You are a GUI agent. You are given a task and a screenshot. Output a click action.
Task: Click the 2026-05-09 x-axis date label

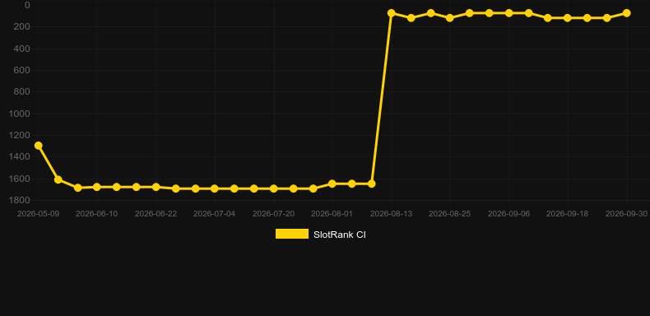pyautogui.click(x=38, y=214)
